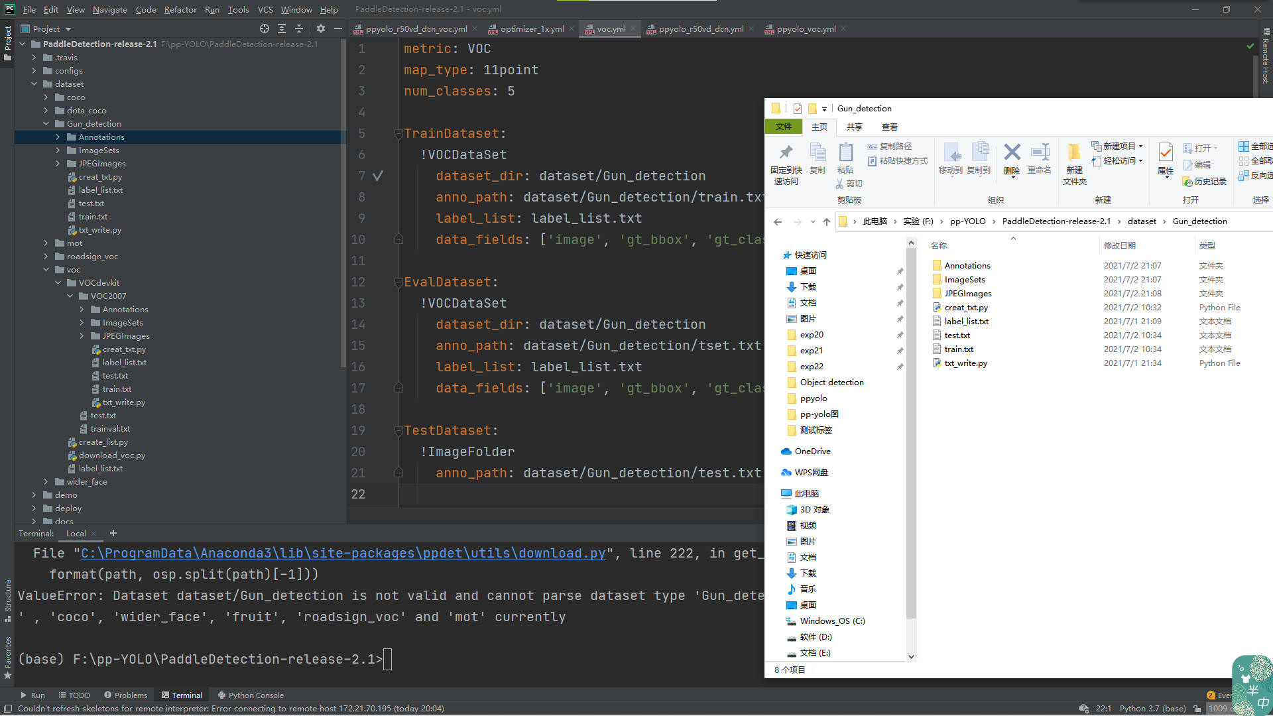
Task: Open file history via 历史记录 icon
Action: 1205,181
